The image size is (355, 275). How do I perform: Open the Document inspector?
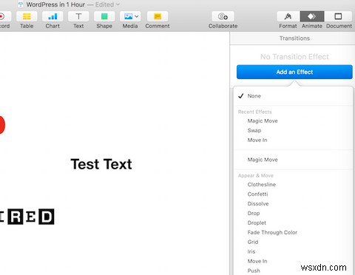[x=338, y=16]
